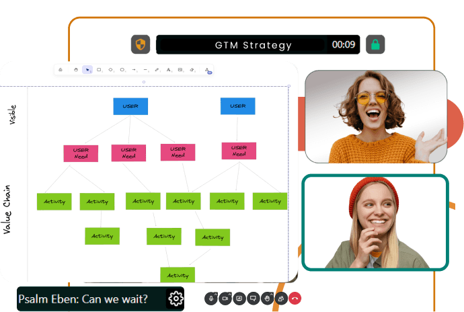
Task: Open the participants list
Action: pyautogui.click(x=281, y=299)
